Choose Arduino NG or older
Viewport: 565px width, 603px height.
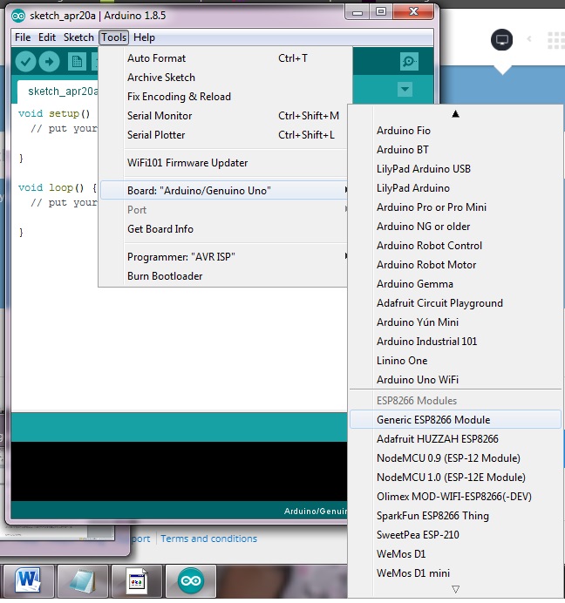point(455,227)
